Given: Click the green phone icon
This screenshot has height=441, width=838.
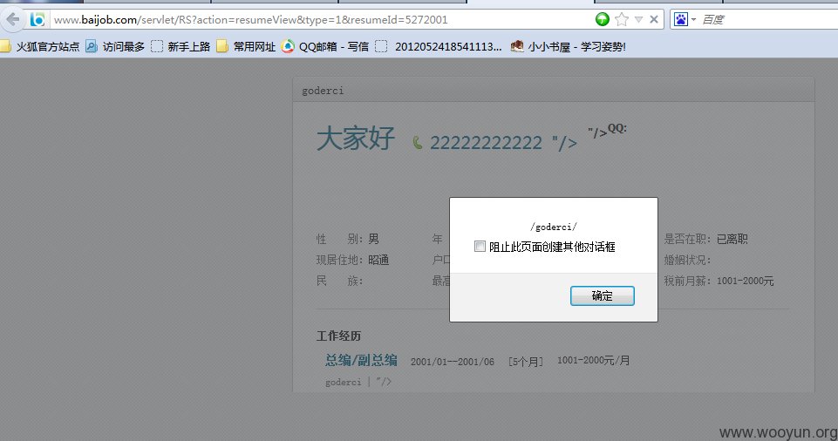Looking at the screenshot, I should point(418,143).
